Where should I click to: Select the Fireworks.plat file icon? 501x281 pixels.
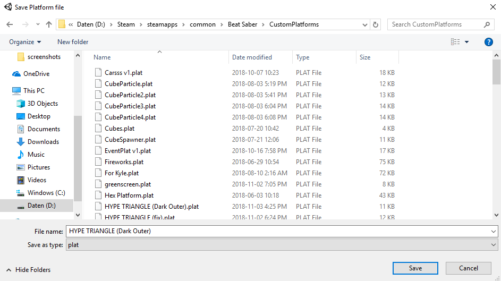point(98,162)
